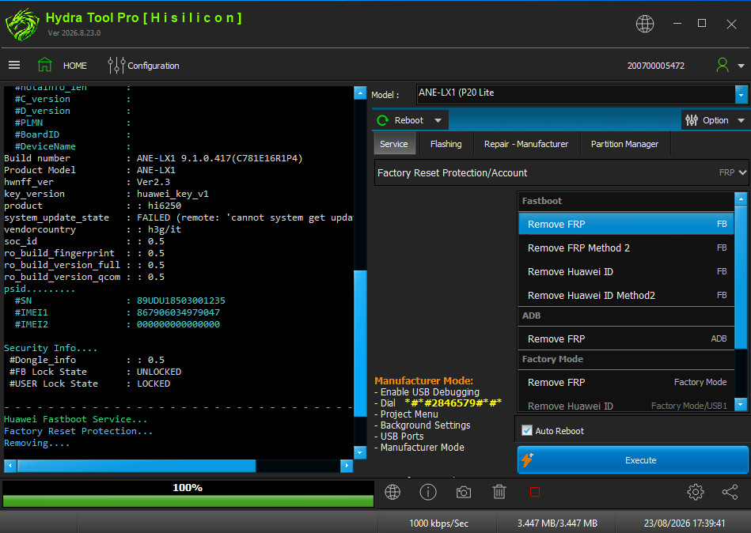
Task: Click dial code *#*#2846579#*#*
Action: tap(453, 403)
